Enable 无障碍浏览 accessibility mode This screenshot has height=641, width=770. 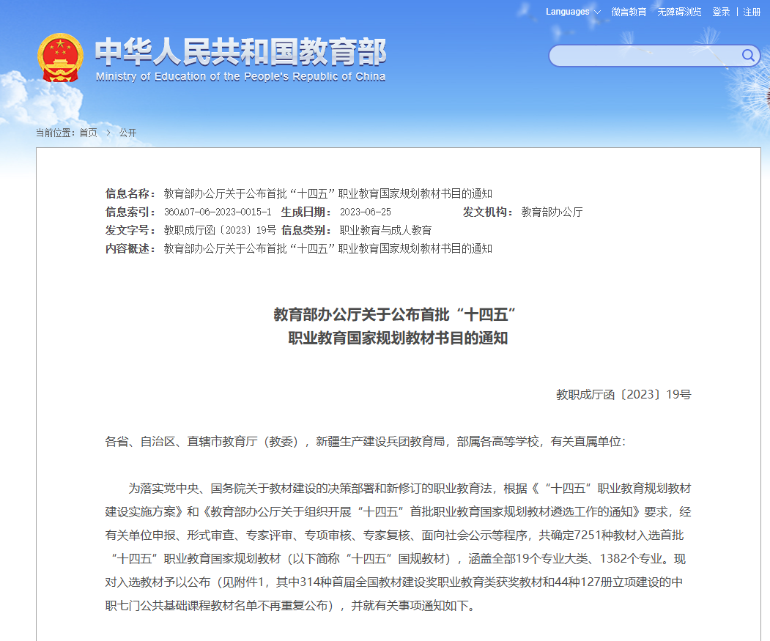coord(679,12)
